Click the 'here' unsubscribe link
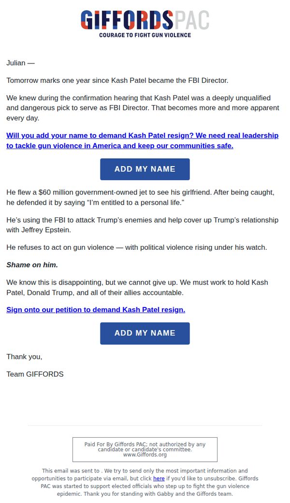The width and height of the screenshot is (290, 503). [159, 478]
